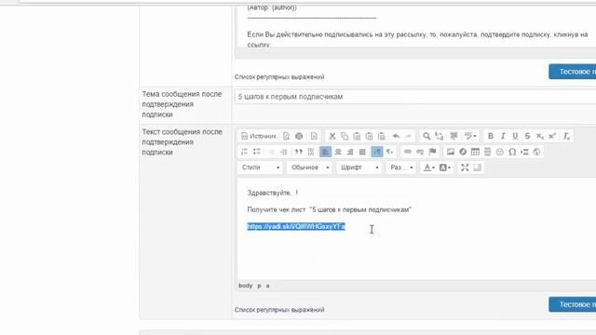Open the background color picker dropdown
Image resolution: width=596 pixels, height=335 pixels.
point(445,167)
